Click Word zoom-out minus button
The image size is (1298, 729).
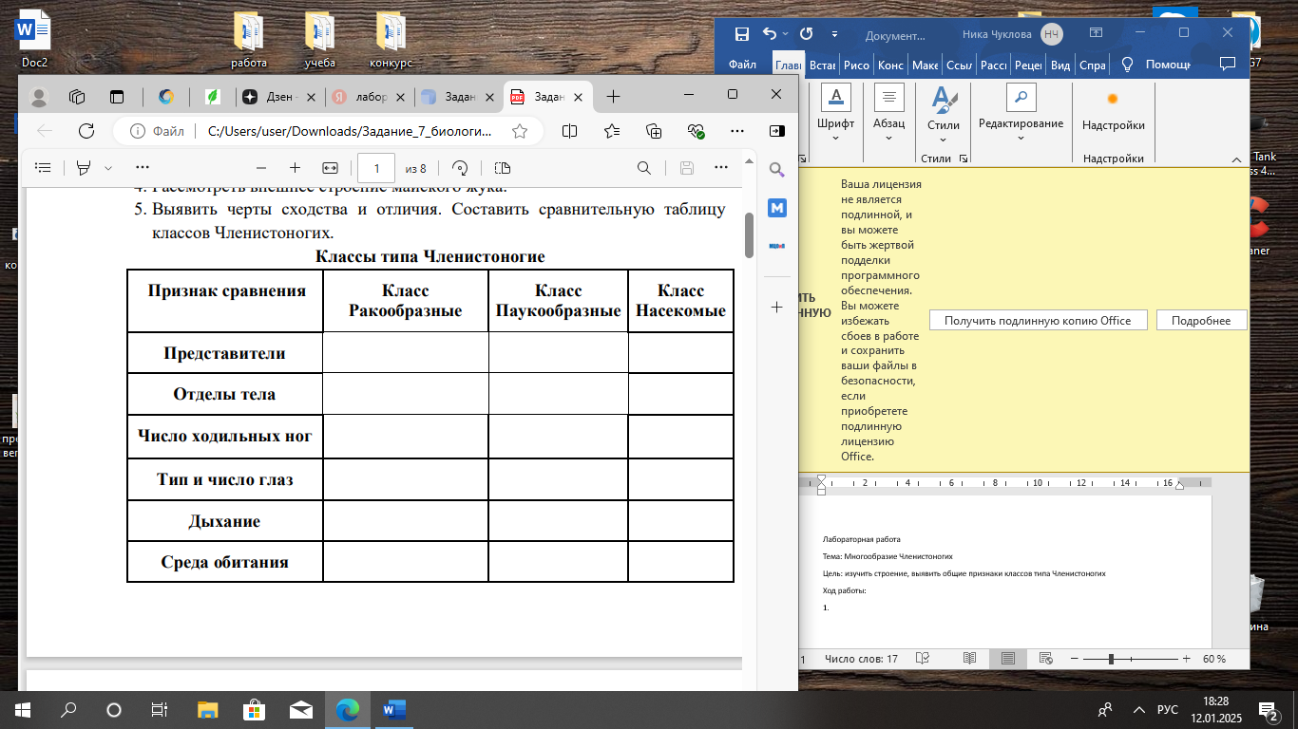(1075, 658)
